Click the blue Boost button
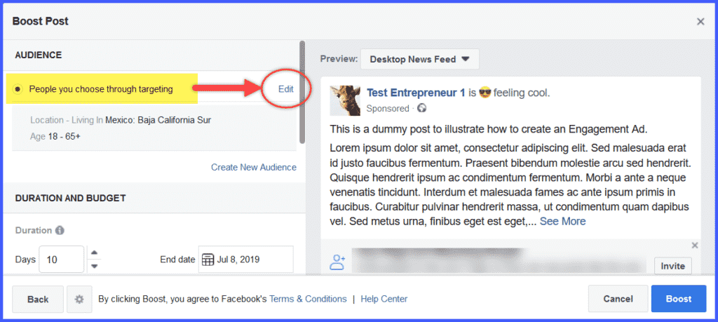 coord(679,299)
